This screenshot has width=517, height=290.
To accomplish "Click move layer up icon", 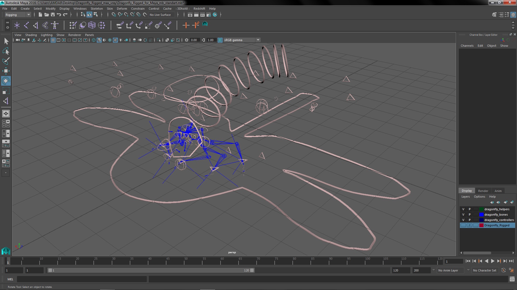I will [492, 202].
